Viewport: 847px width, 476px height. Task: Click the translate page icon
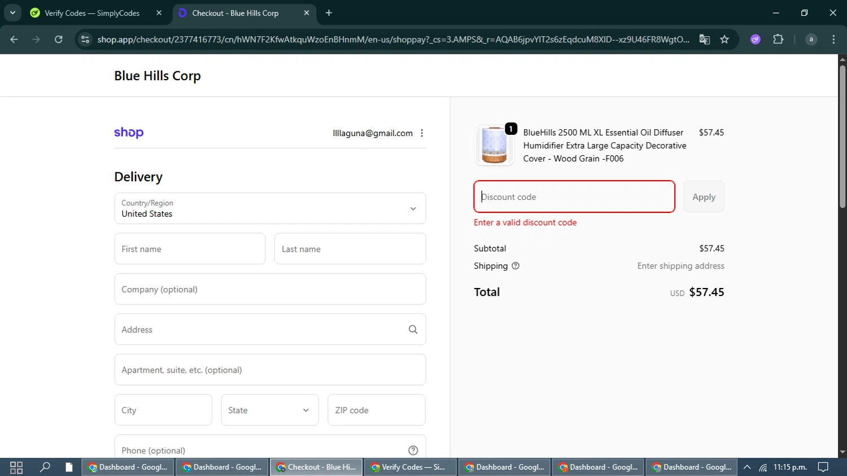pos(704,40)
